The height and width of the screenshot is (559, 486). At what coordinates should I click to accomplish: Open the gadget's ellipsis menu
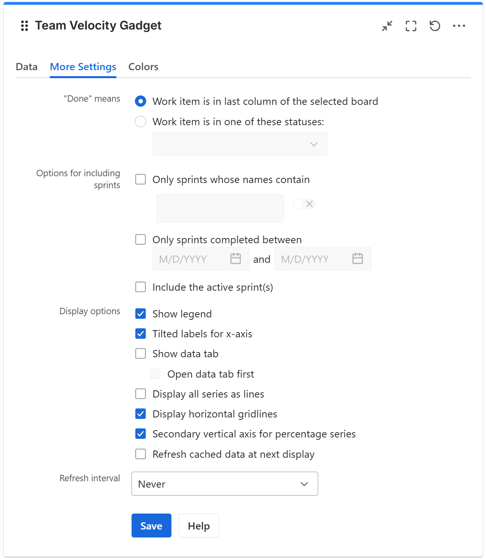click(460, 26)
